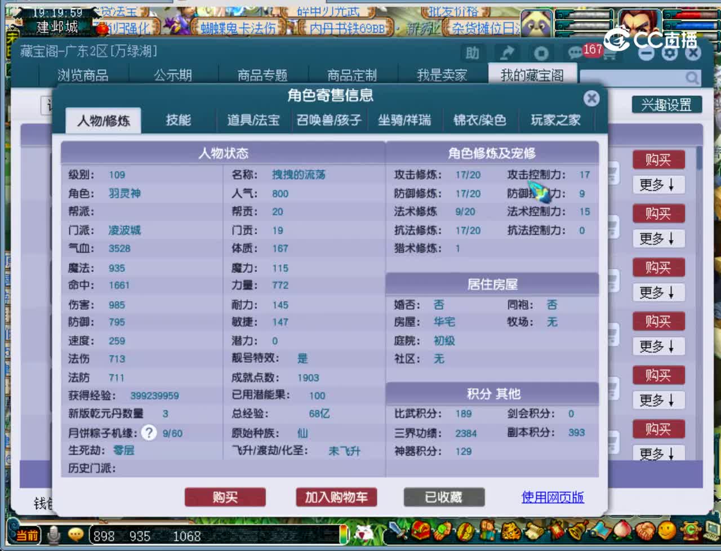Open messages with the 167 badge
Viewport: 721px width, 551px height.
(x=584, y=52)
